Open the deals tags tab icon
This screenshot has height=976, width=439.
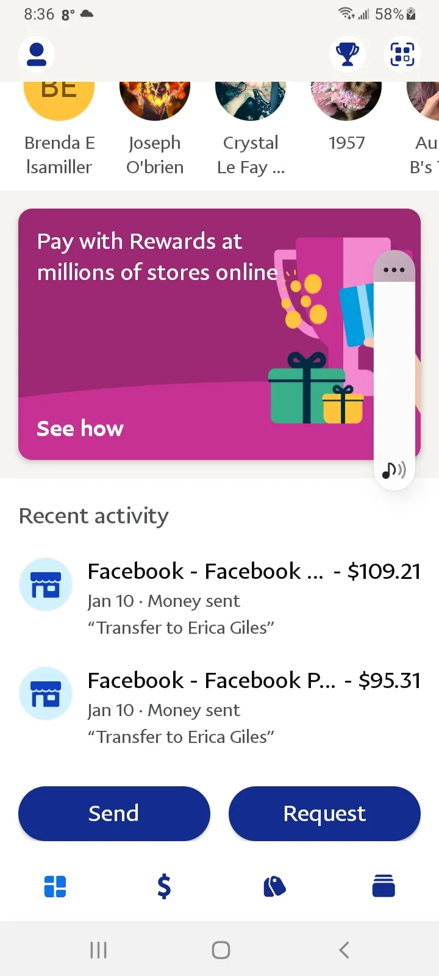coord(274,886)
